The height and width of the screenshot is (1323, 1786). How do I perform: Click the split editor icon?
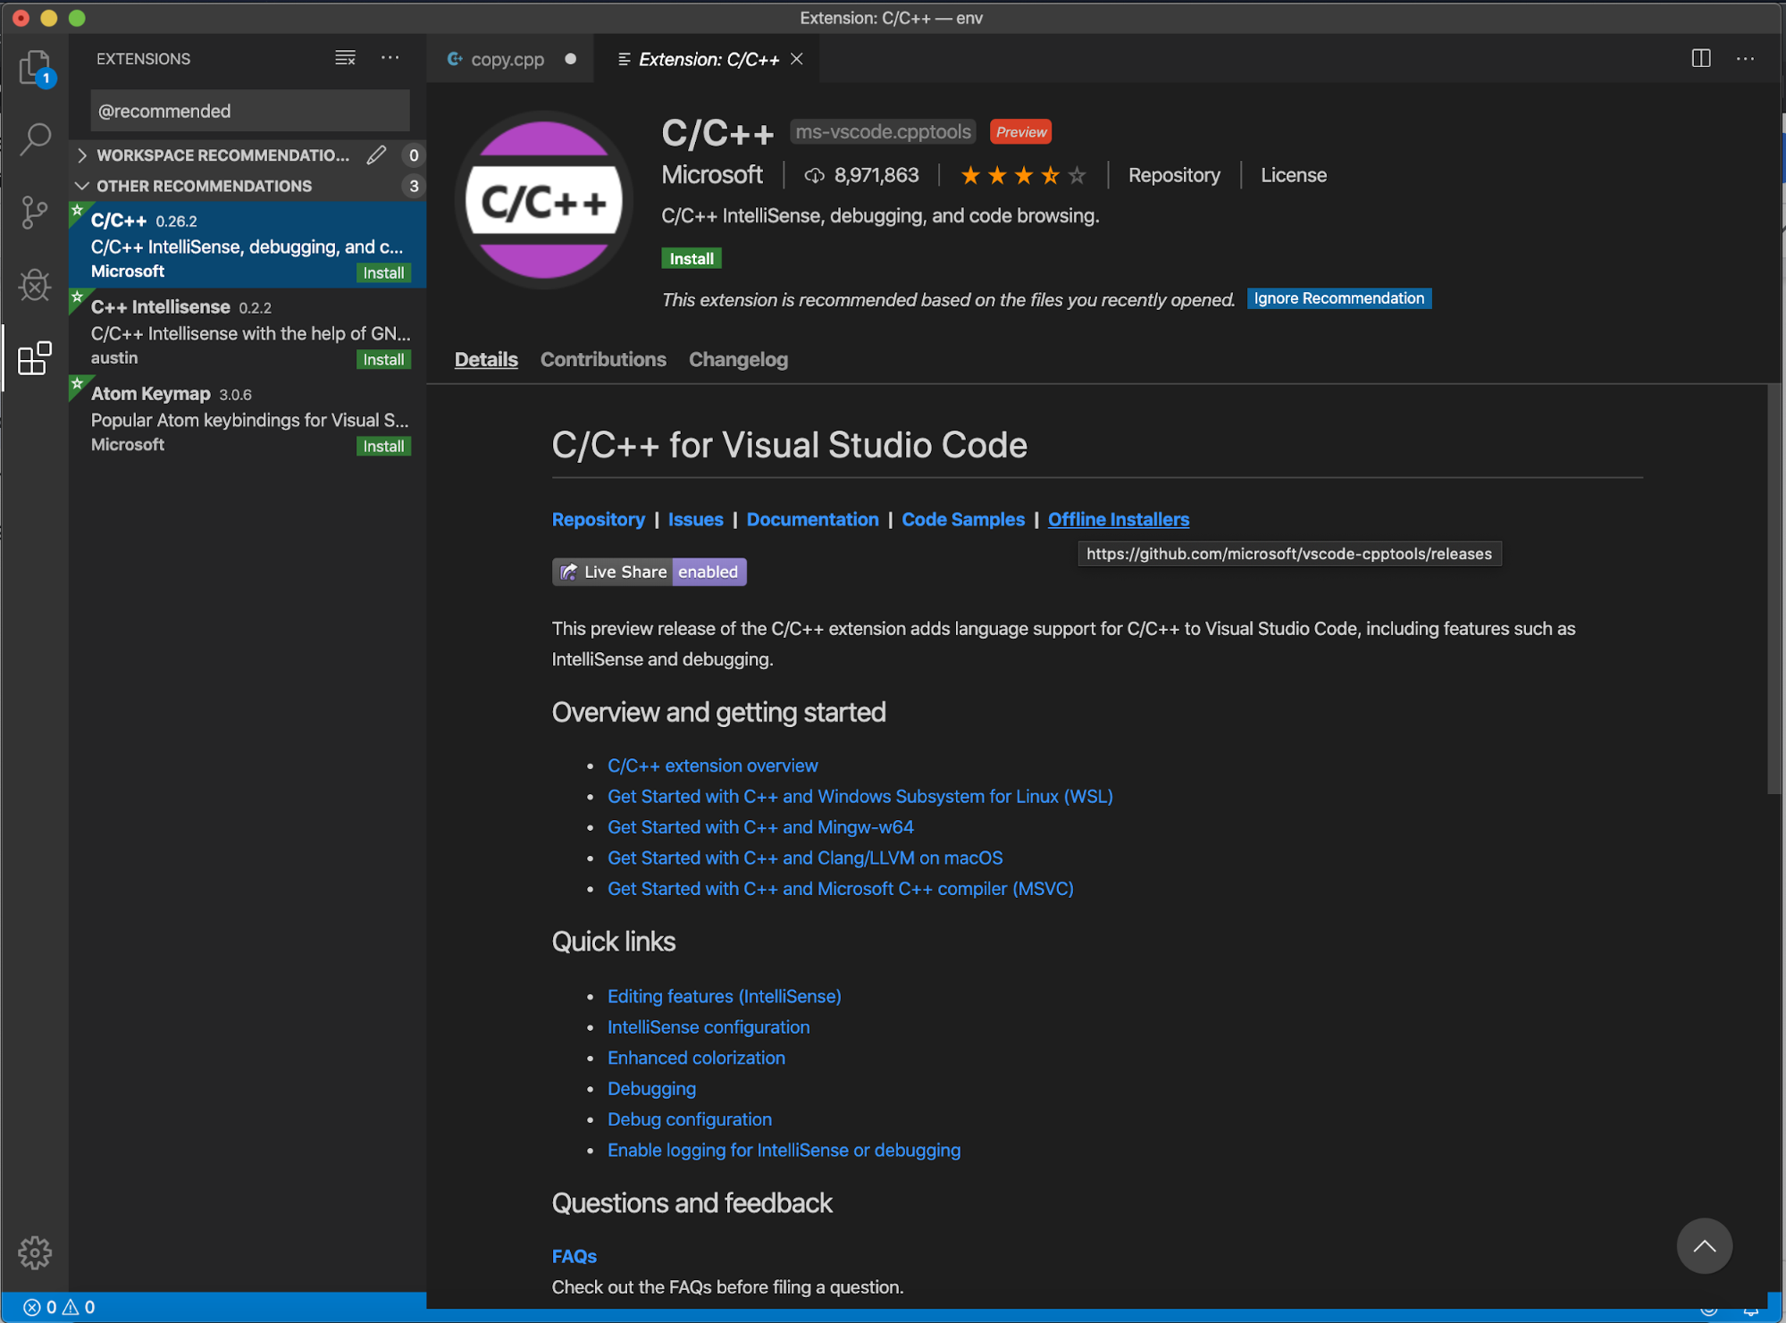[1701, 59]
